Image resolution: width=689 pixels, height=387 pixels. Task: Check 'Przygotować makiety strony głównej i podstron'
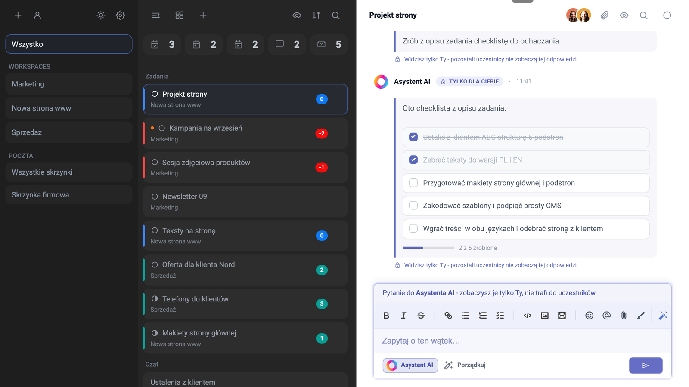click(x=413, y=183)
